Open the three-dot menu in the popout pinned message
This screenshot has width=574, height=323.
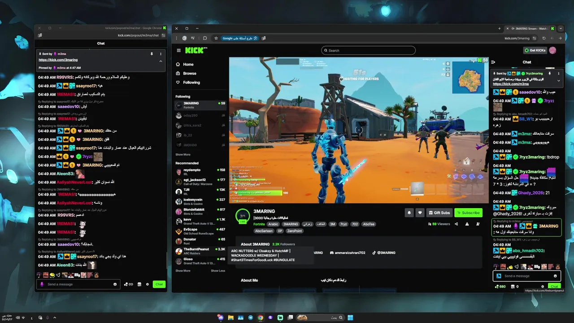[161, 54]
